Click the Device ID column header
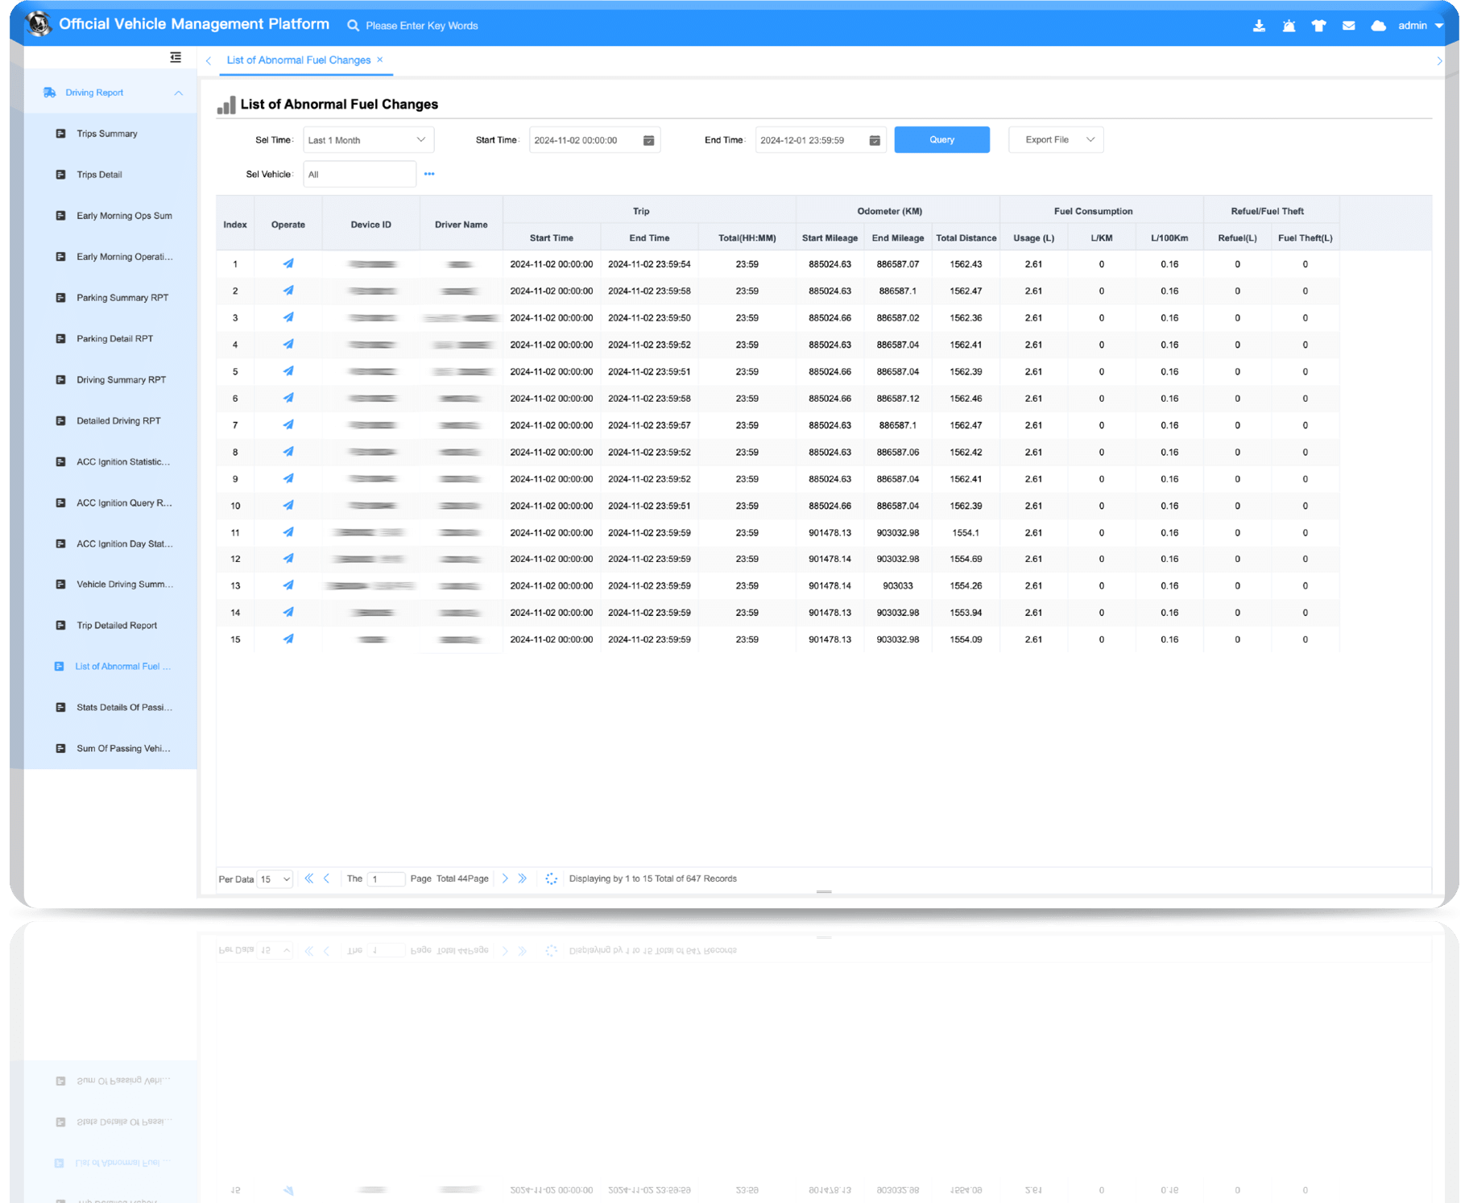This screenshot has width=1469, height=1203. 371,225
